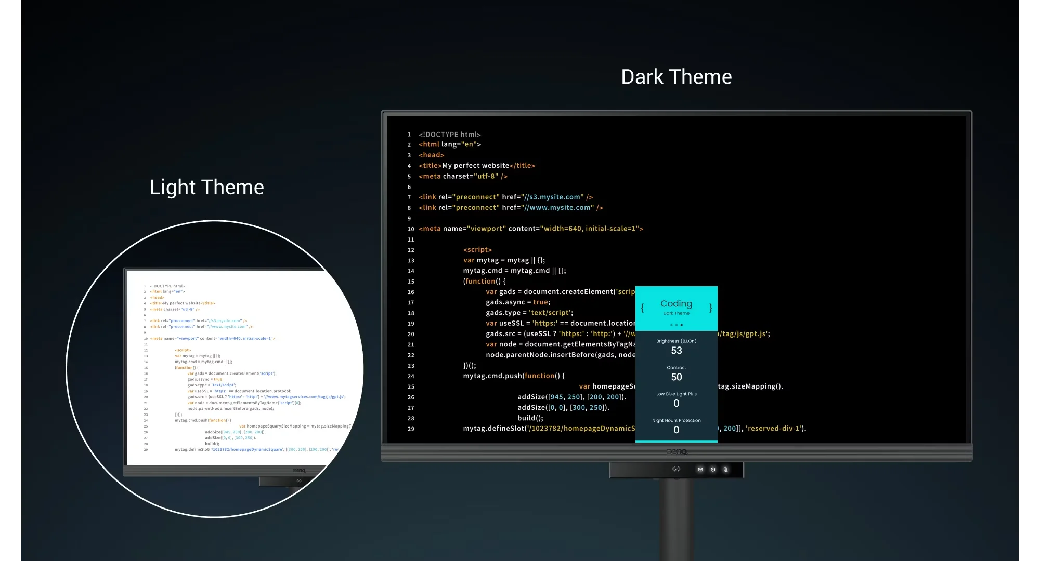Select the Contrast setting label

[x=677, y=368]
